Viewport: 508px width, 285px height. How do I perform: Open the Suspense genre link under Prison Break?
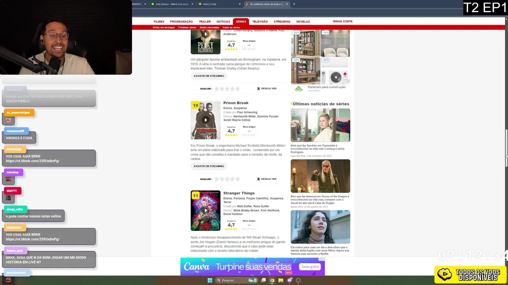(240, 108)
